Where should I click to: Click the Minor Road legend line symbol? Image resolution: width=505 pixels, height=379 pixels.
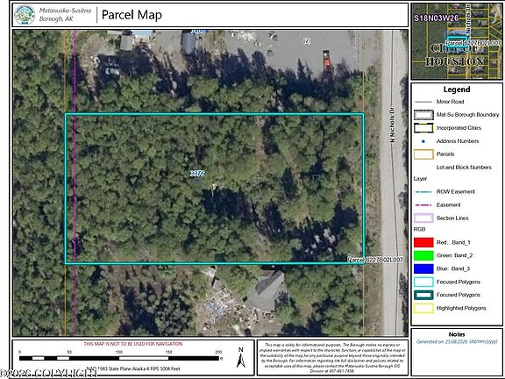(x=423, y=102)
